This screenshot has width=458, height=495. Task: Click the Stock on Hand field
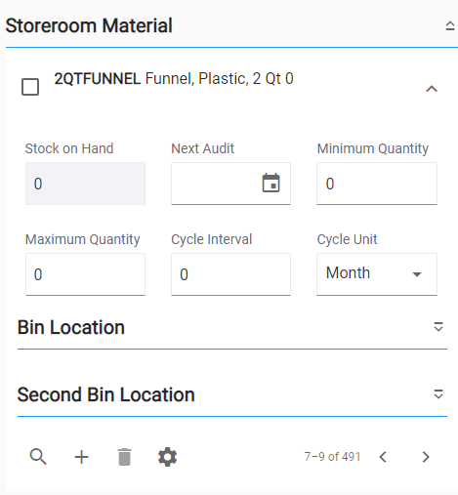pos(85,184)
